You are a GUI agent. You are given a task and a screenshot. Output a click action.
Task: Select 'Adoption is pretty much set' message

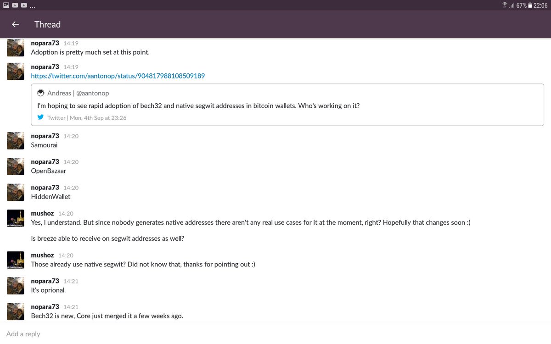[90, 52]
